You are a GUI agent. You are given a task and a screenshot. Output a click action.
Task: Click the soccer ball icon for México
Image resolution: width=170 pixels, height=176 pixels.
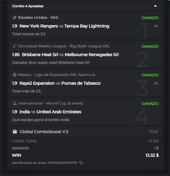pyautogui.click(x=15, y=75)
